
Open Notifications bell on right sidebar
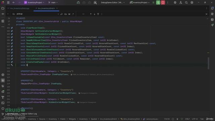coord(212,8)
